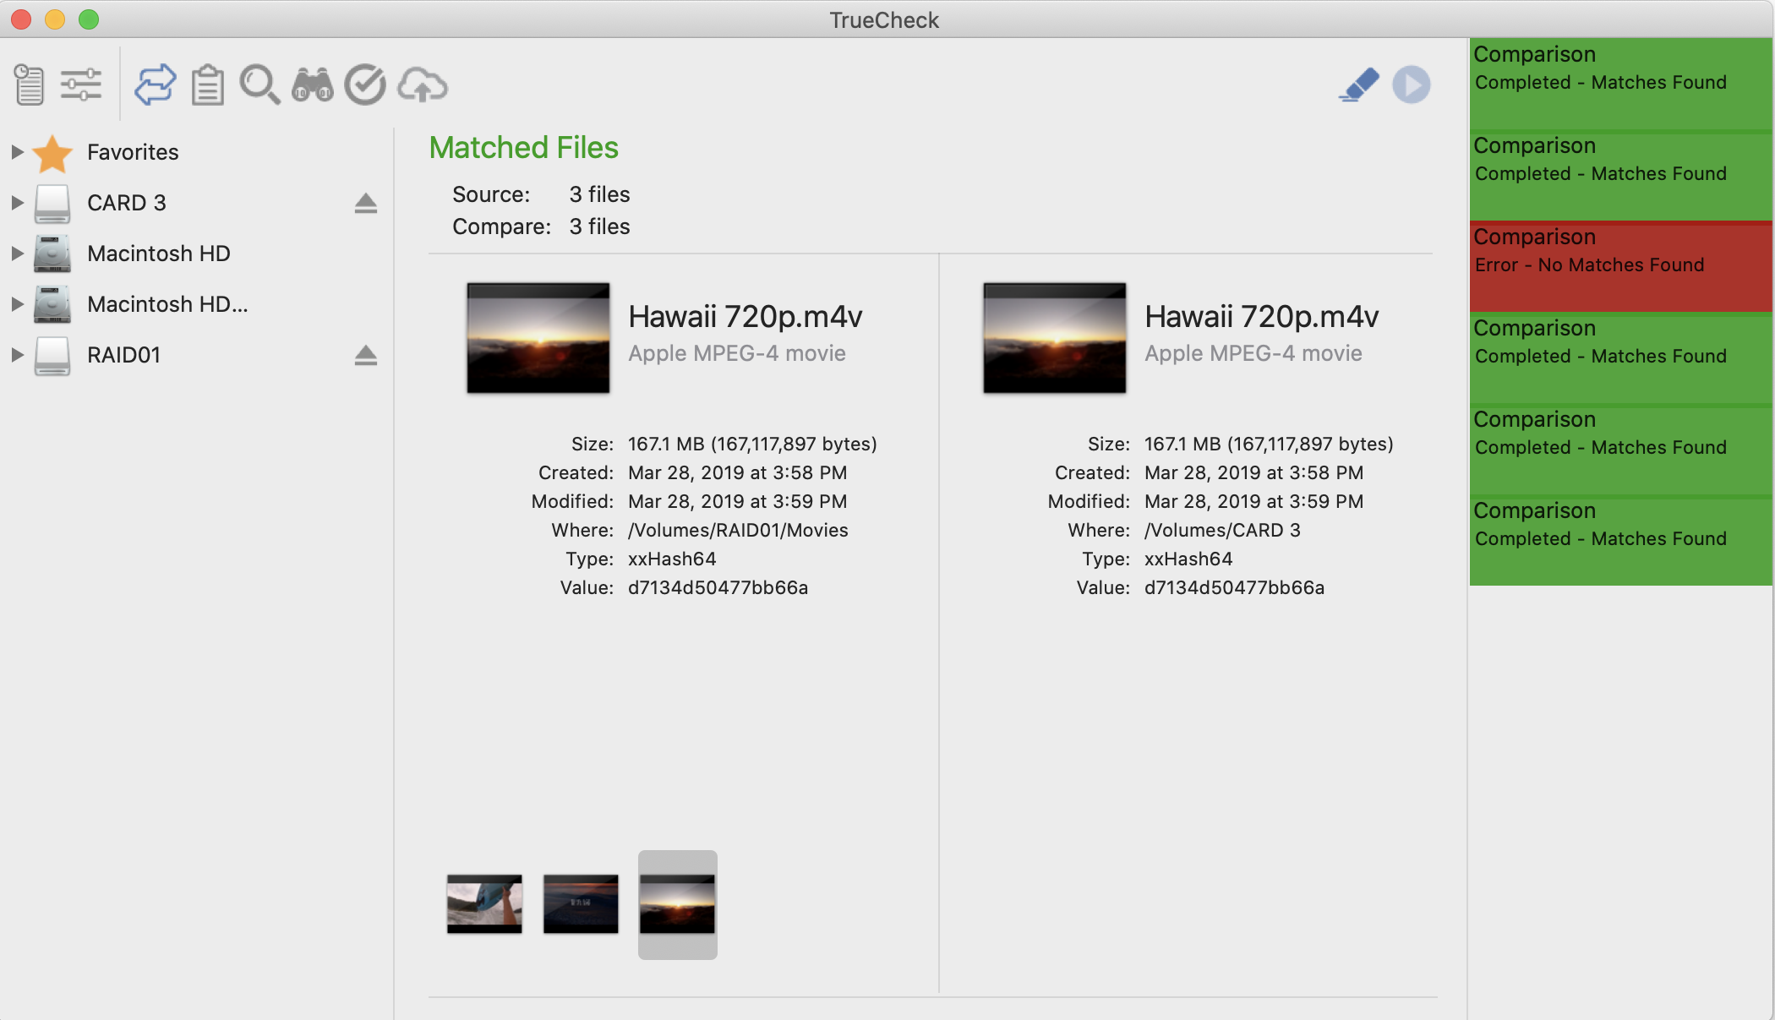
Task: Select the first green Comparison result
Action: [1619, 83]
